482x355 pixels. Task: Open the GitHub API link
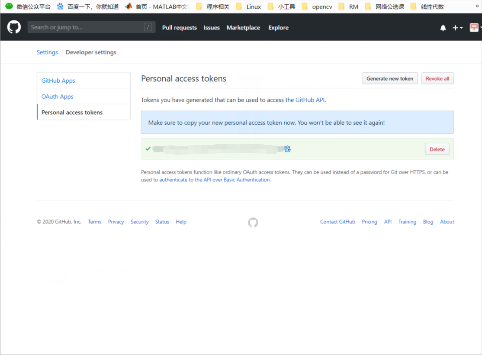(310, 100)
